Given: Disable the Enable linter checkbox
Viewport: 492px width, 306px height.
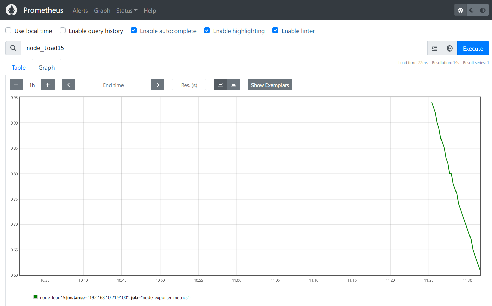Looking at the screenshot, I should pyautogui.click(x=275, y=31).
